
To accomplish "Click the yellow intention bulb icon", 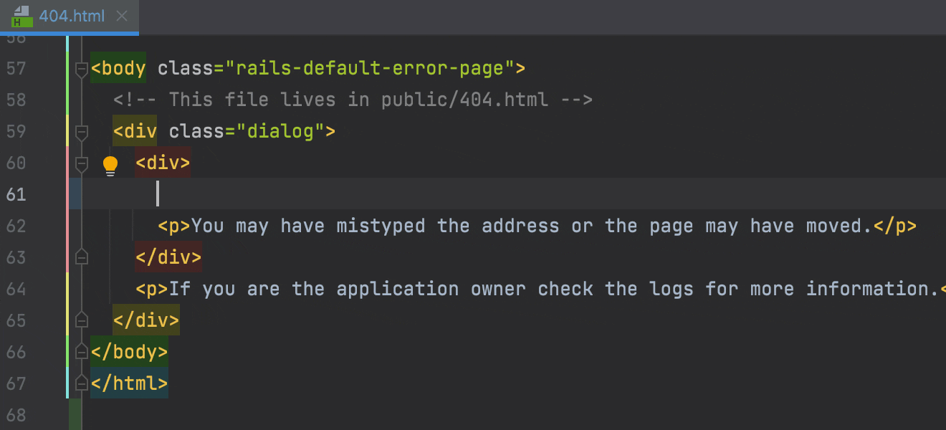I will (x=110, y=164).
